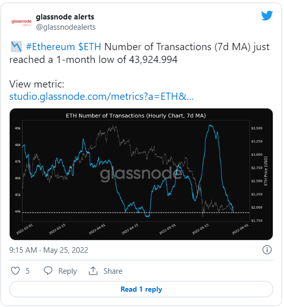
Task: Click the chart title ETH Number of Transactions
Action: pos(136,116)
